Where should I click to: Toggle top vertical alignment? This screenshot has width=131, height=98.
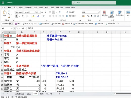[50, 12]
